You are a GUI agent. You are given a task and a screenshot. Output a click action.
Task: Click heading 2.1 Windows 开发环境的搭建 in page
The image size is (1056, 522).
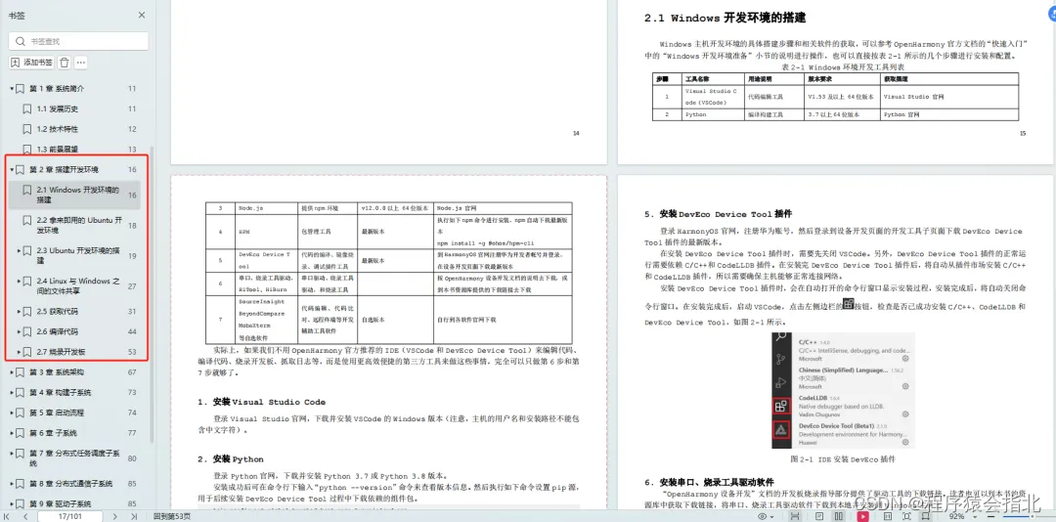(726, 19)
